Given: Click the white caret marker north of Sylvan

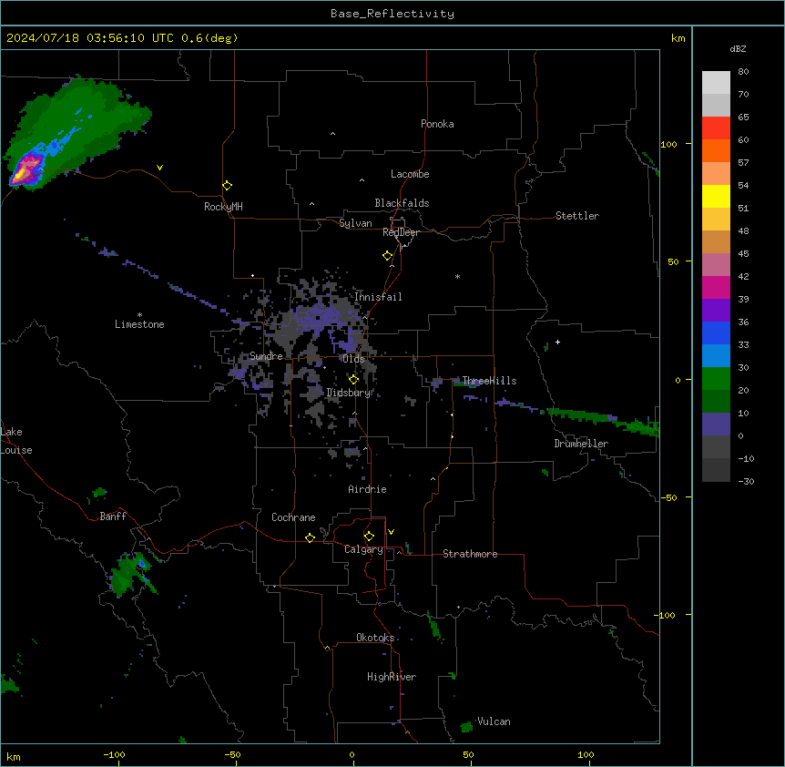Looking at the screenshot, I should click(311, 204).
